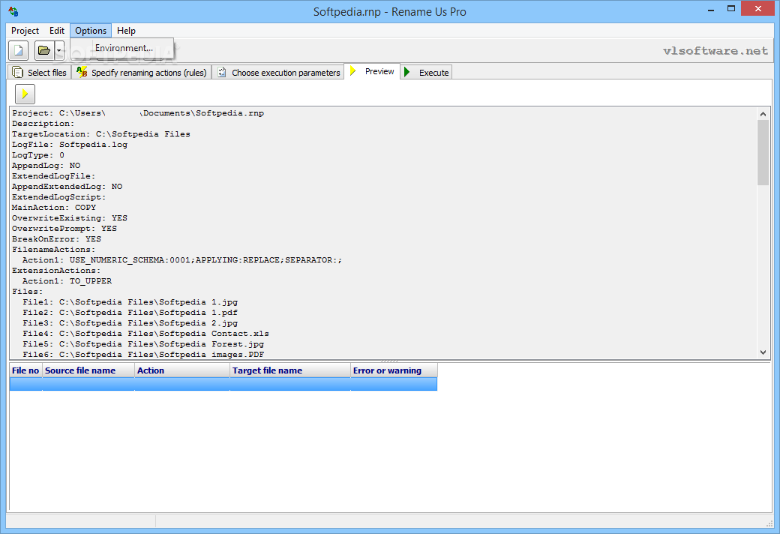The image size is (780, 534).
Task: Click the File4 Softpedia Contact.xls line
Action: [x=145, y=334]
